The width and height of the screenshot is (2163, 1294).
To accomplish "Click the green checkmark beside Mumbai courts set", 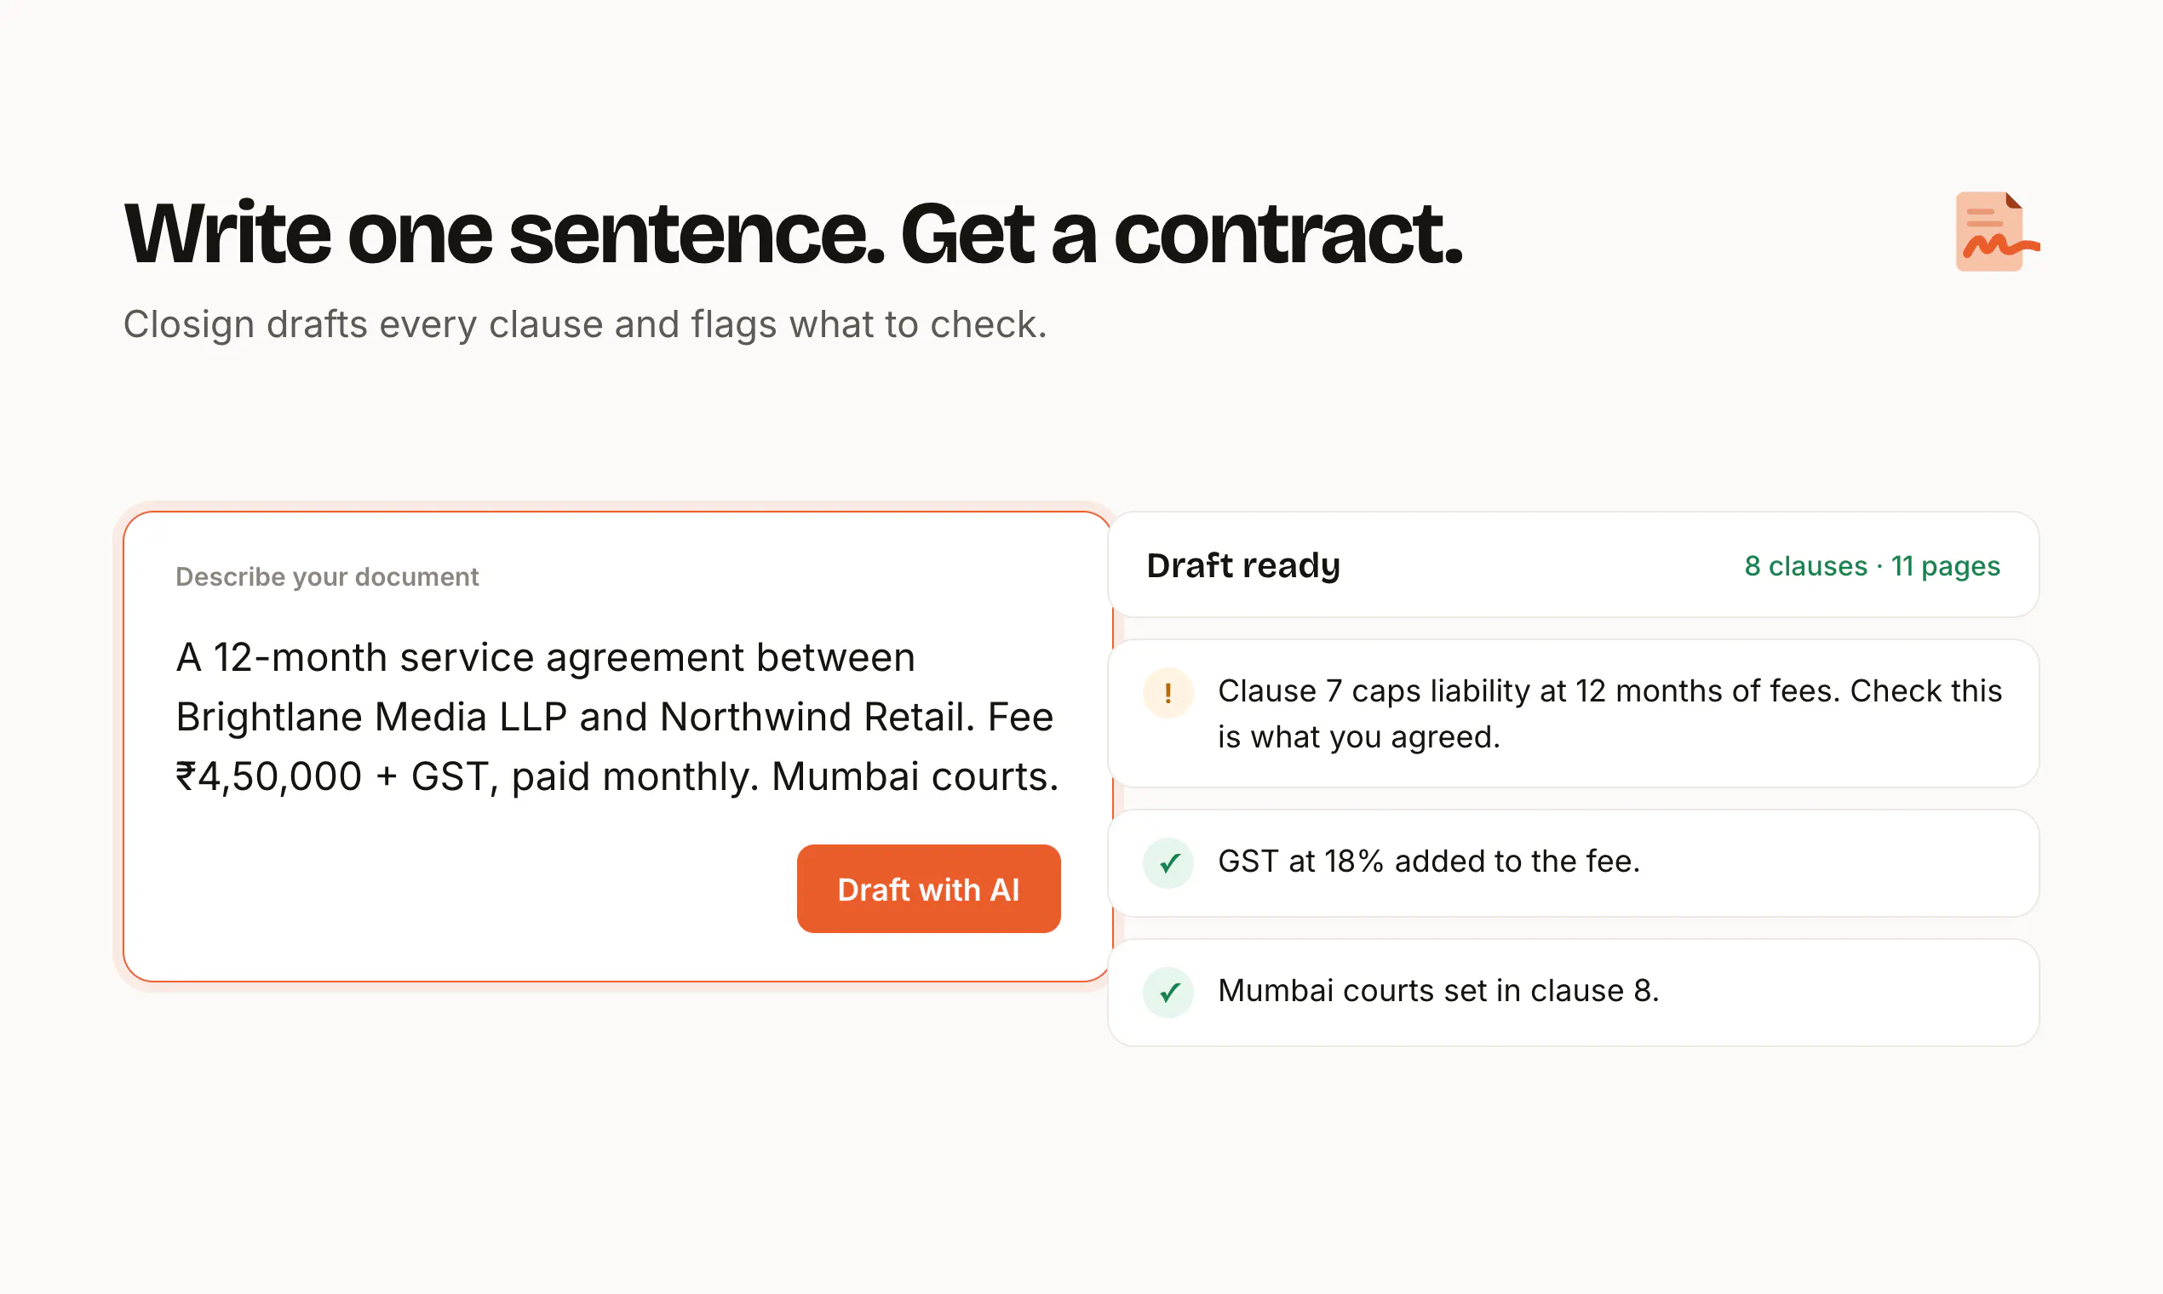I will point(1168,993).
